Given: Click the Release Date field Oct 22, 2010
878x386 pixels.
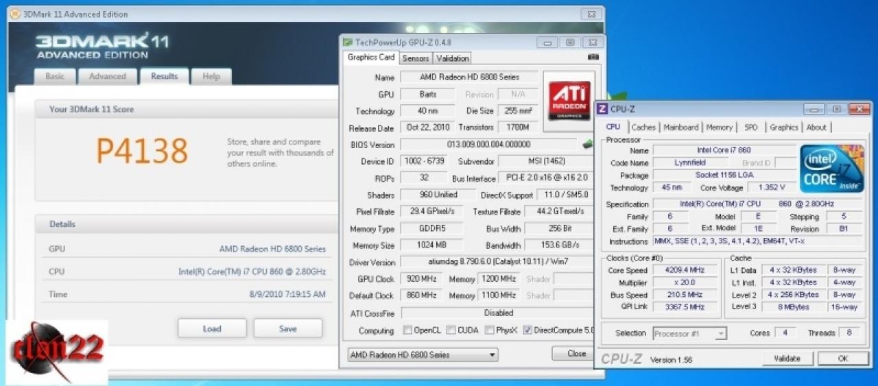Looking at the screenshot, I should coord(427,128).
